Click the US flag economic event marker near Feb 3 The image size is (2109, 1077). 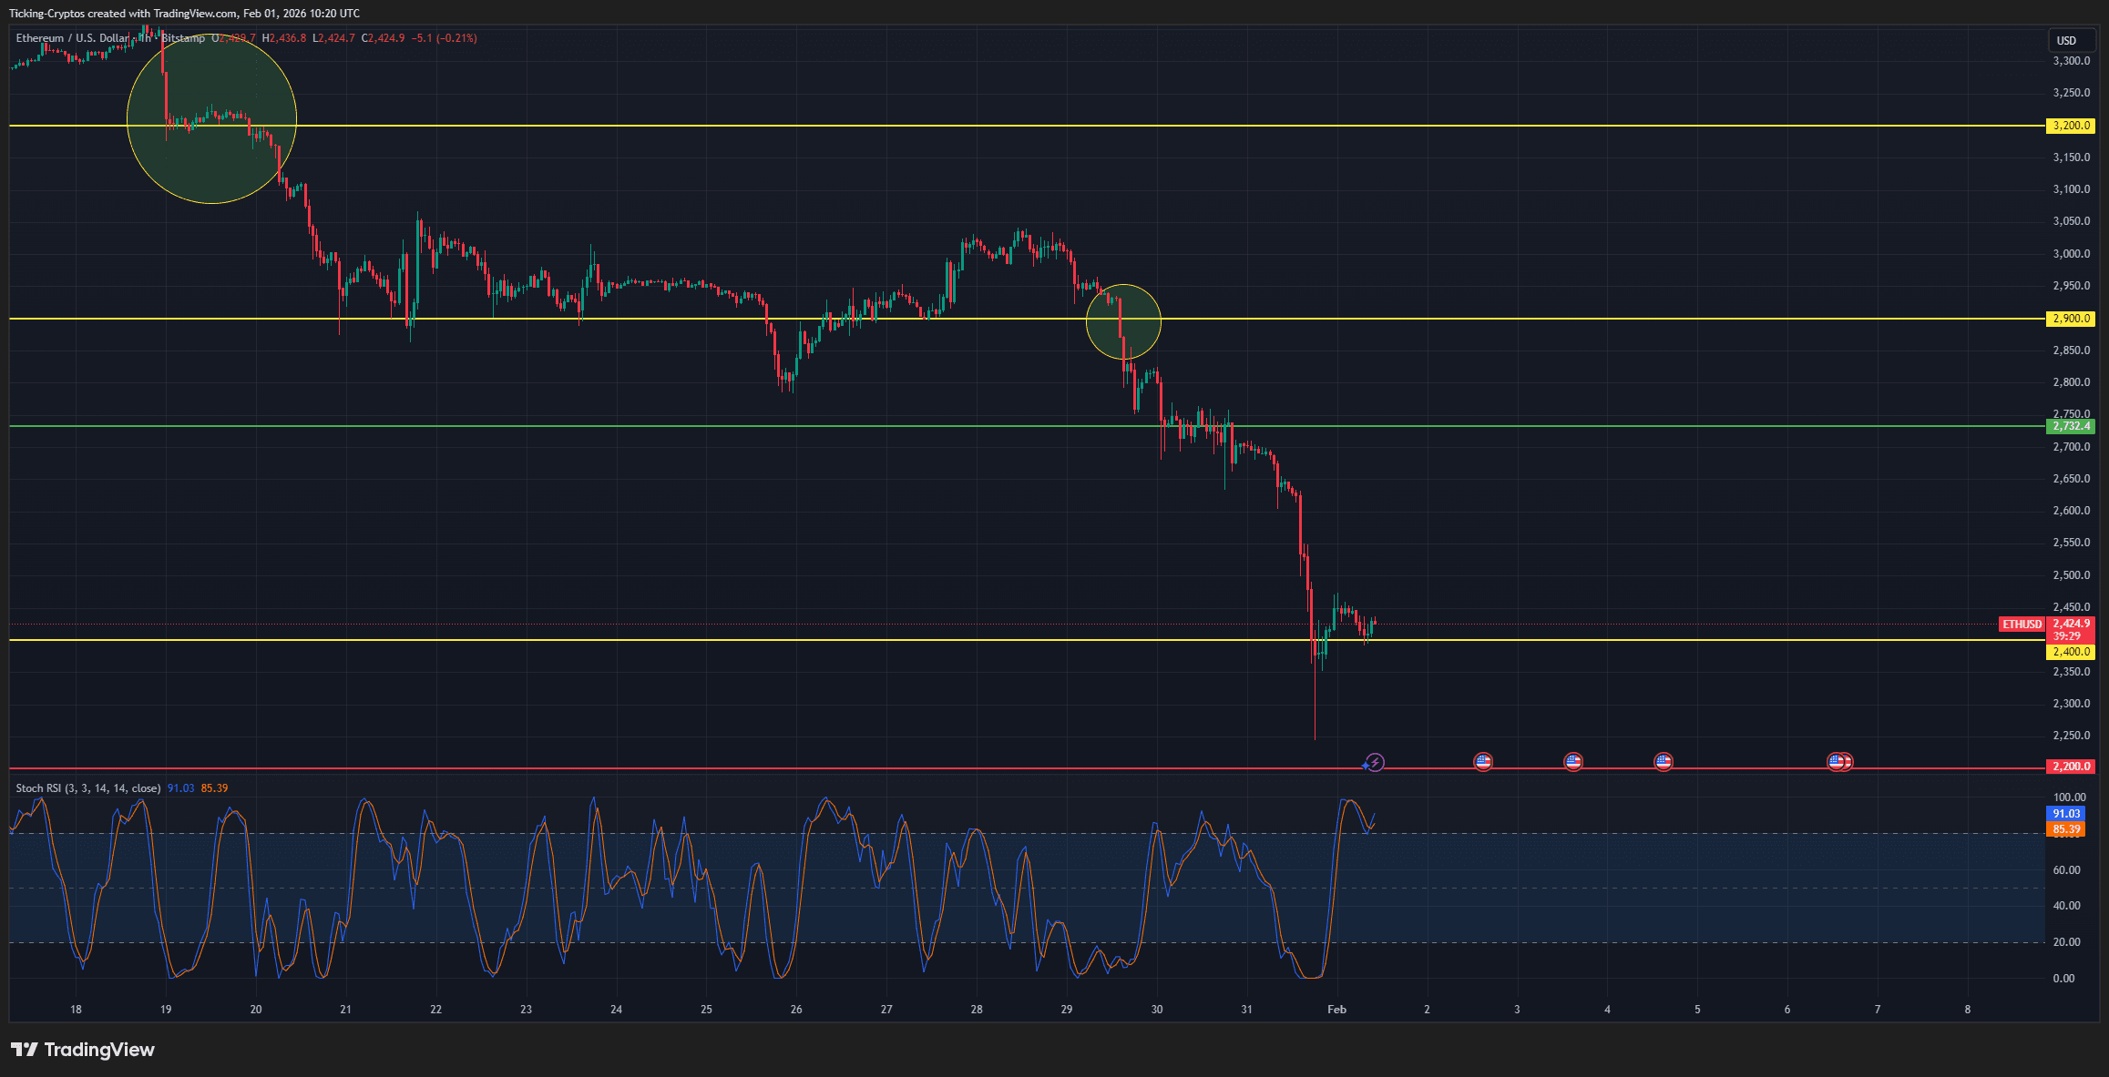point(1483,762)
